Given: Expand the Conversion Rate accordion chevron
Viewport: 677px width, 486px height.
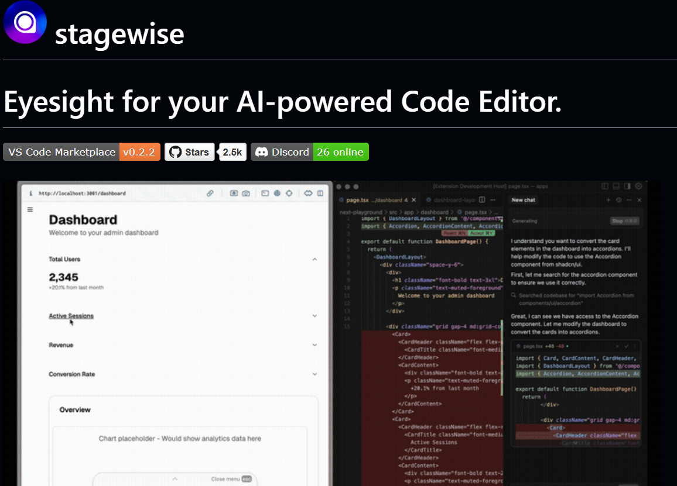Looking at the screenshot, I should (314, 374).
